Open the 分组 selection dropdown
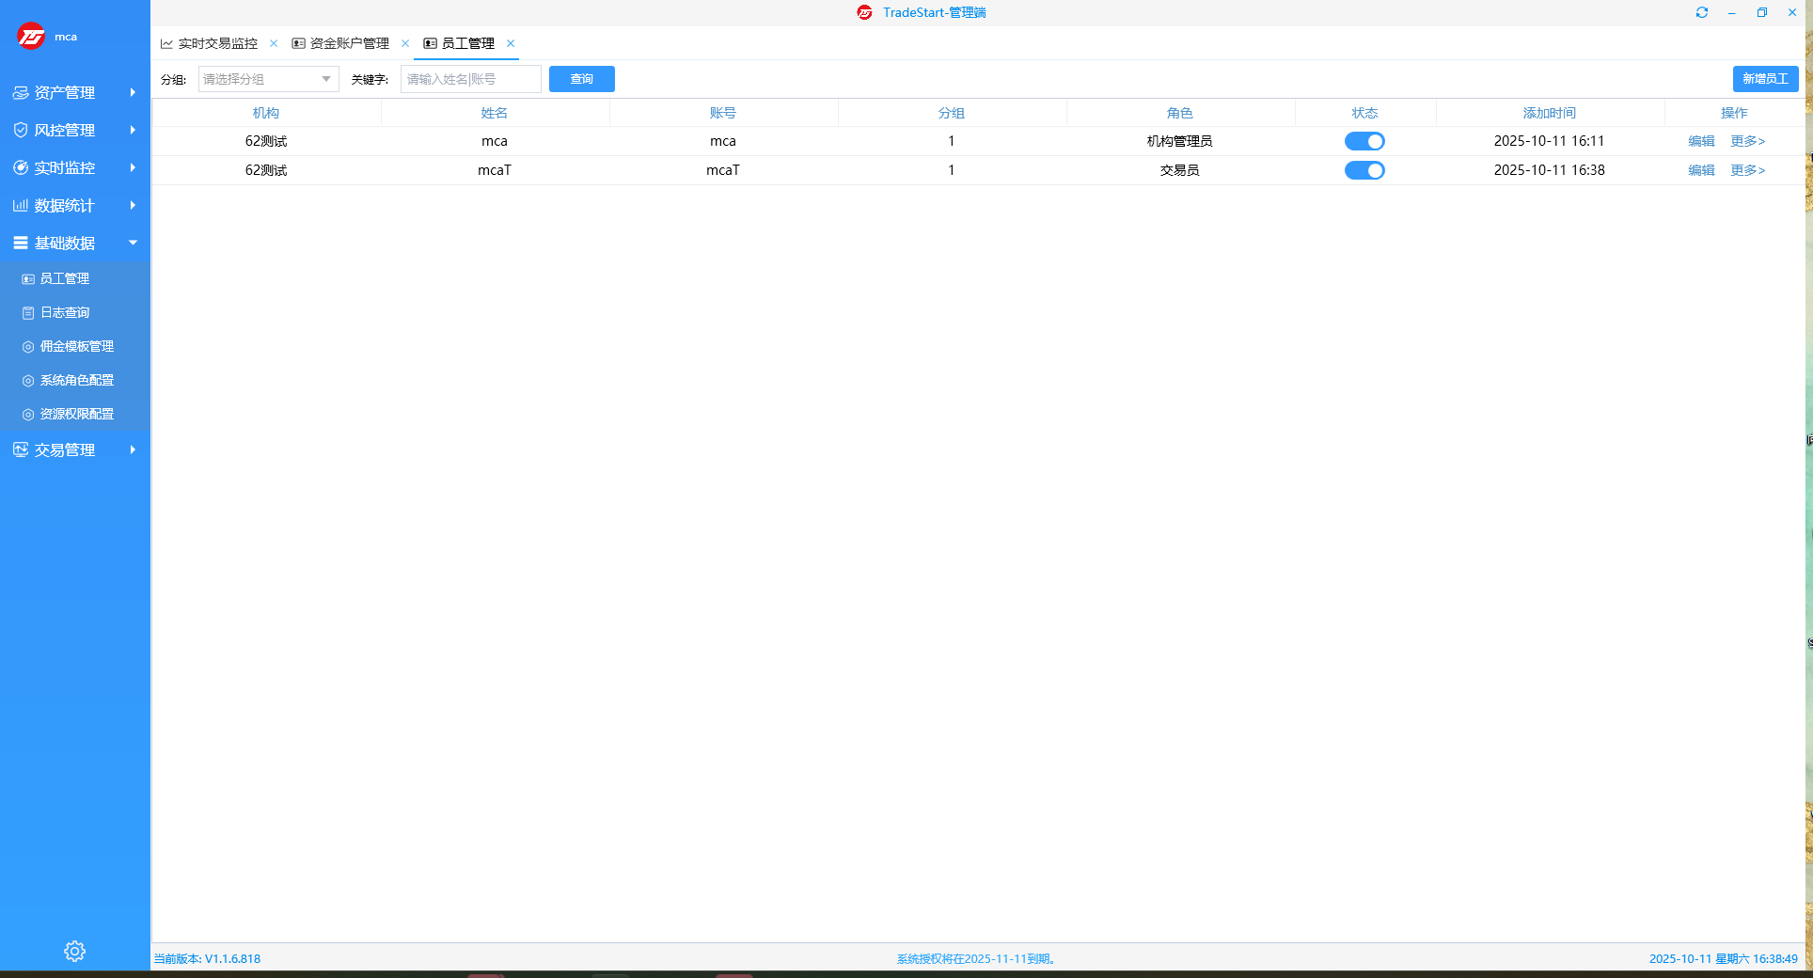Screen dimensions: 1813x978 (x=268, y=79)
